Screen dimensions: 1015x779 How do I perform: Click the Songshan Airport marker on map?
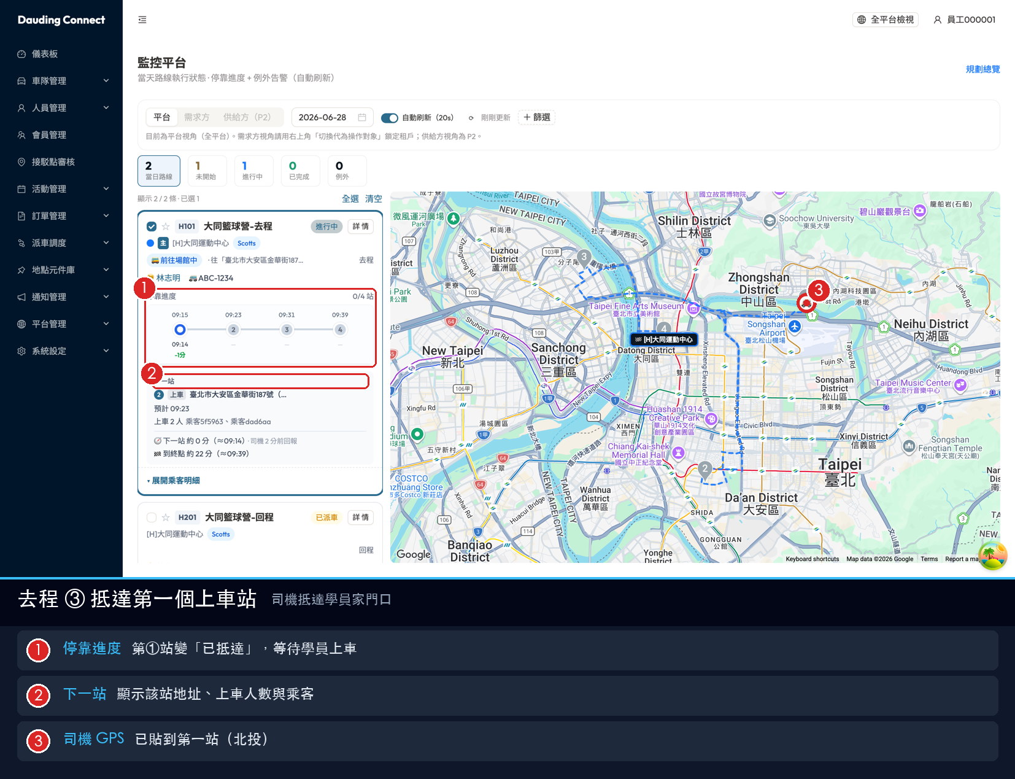(x=795, y=326)
